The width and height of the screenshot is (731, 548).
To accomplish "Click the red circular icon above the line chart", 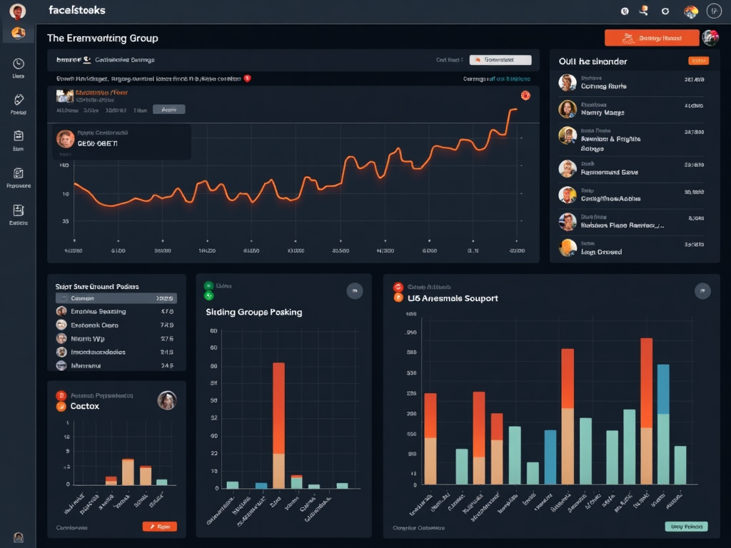I will coord(525,95).
